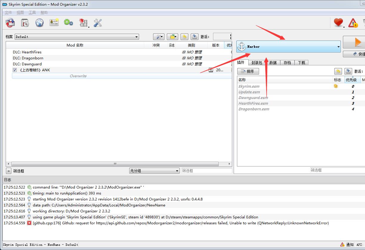The height and width of the screenshot is (250, 365).
Task: Click the mod list 筛选框 filter input
Action: pos(207,171)
